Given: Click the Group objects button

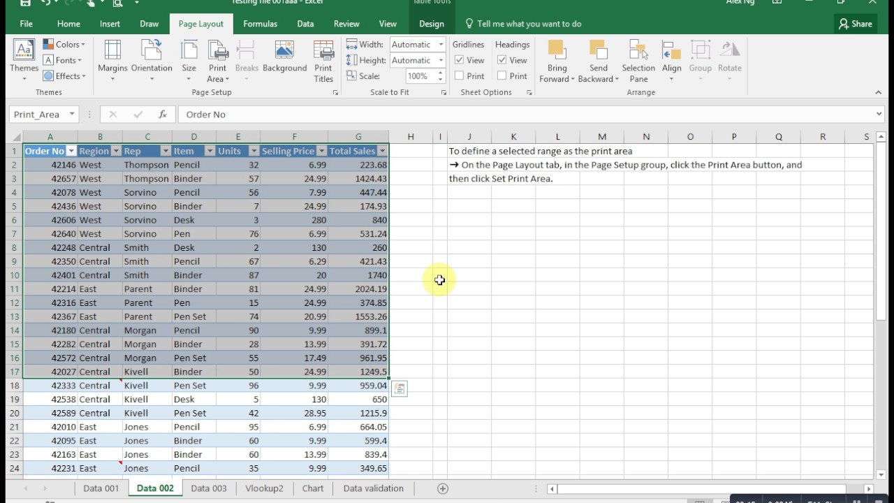Looking at the screenshot, I should [700, 60].
